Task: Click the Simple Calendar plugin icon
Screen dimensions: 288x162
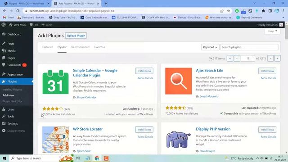Action: pyautogui.click(x=55, y=81)
